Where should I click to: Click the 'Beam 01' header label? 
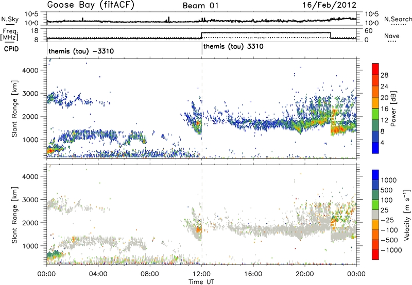pyautogui.click(x=201, y=6)
